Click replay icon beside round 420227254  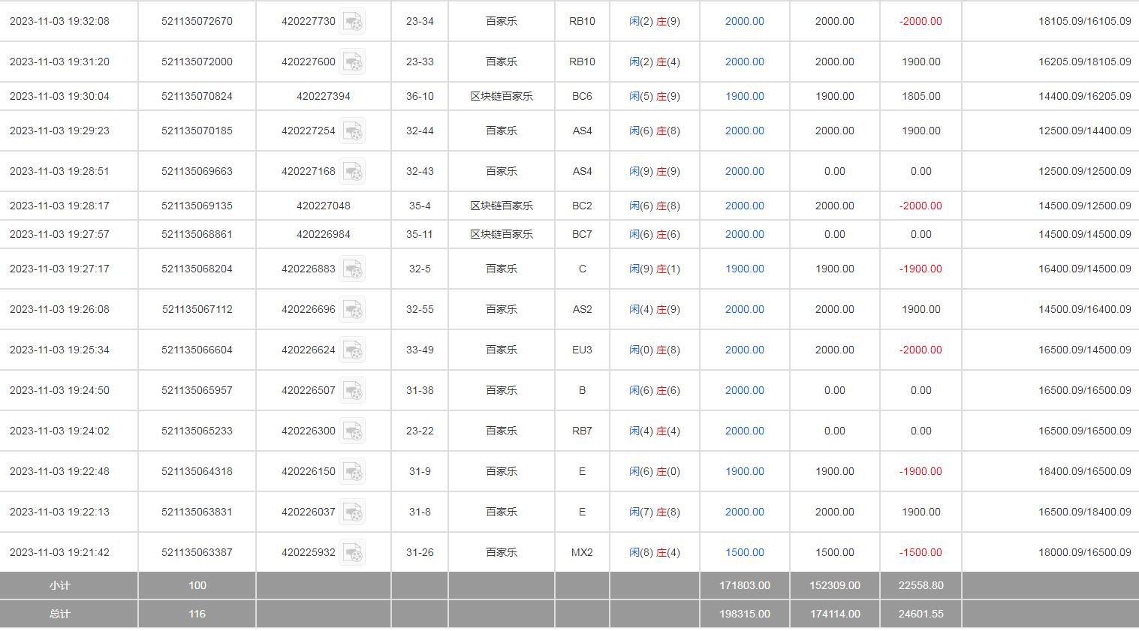click(x=352, y=131)
